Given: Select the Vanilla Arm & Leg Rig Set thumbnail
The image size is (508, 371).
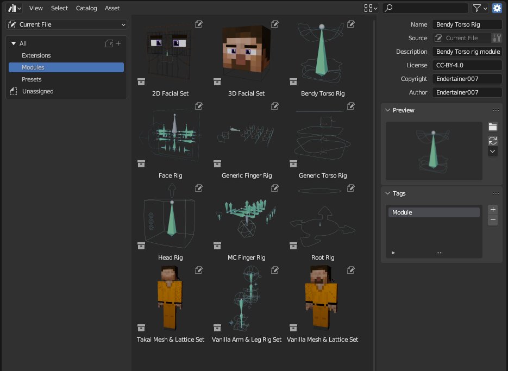Looking at the screenshot, I should pyautogui.click(x=247, y=299).
